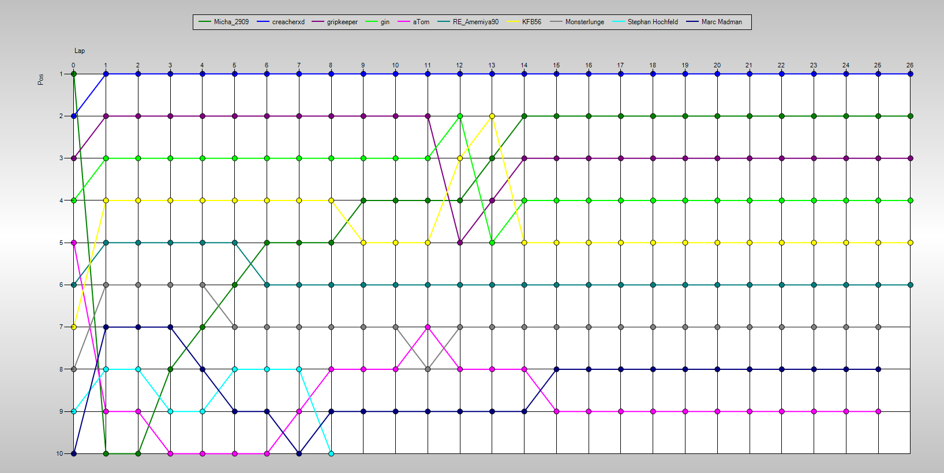Select KFB56 legend entry
The image size is (944, 473).
524,22
